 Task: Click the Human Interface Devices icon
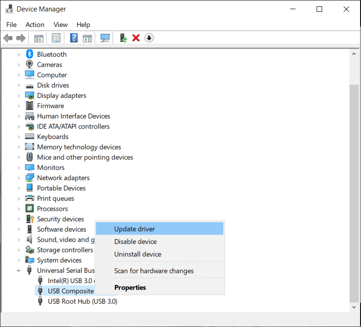(29, 116)
